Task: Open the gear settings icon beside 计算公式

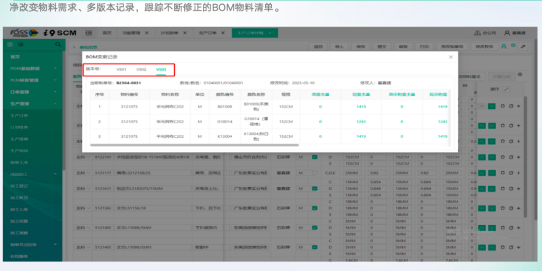Action: click(x=520, y=74)
